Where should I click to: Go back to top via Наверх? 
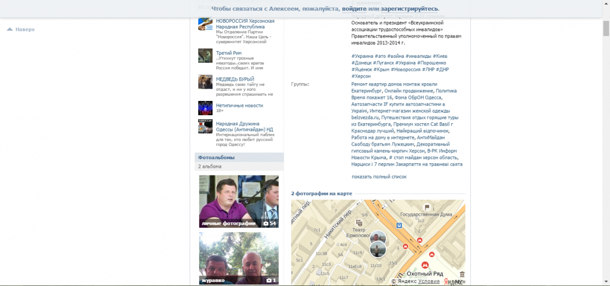point(25,29)
